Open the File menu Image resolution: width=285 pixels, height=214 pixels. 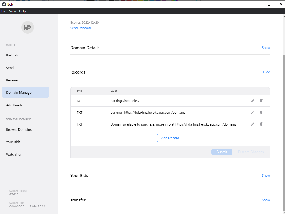(x=4, y=11)
